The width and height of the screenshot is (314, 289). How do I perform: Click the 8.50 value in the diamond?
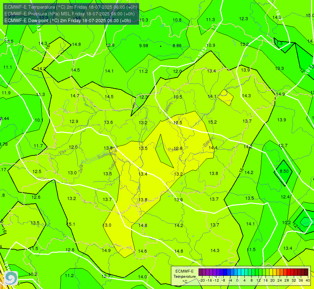(x=284, y=171)
